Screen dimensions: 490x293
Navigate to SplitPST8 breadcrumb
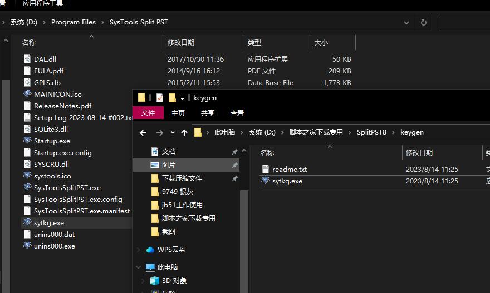click(371, 132)
